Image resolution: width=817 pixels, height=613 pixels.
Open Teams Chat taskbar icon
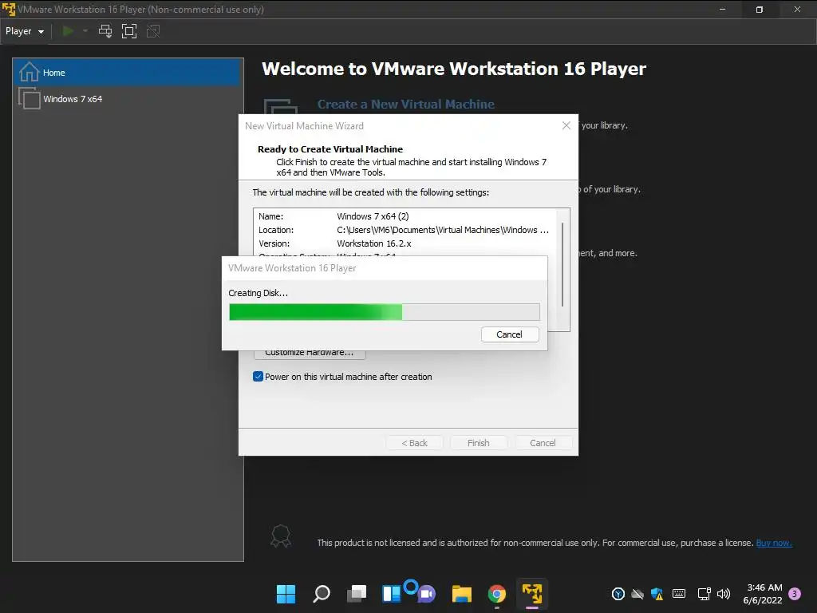coord(427,594)
